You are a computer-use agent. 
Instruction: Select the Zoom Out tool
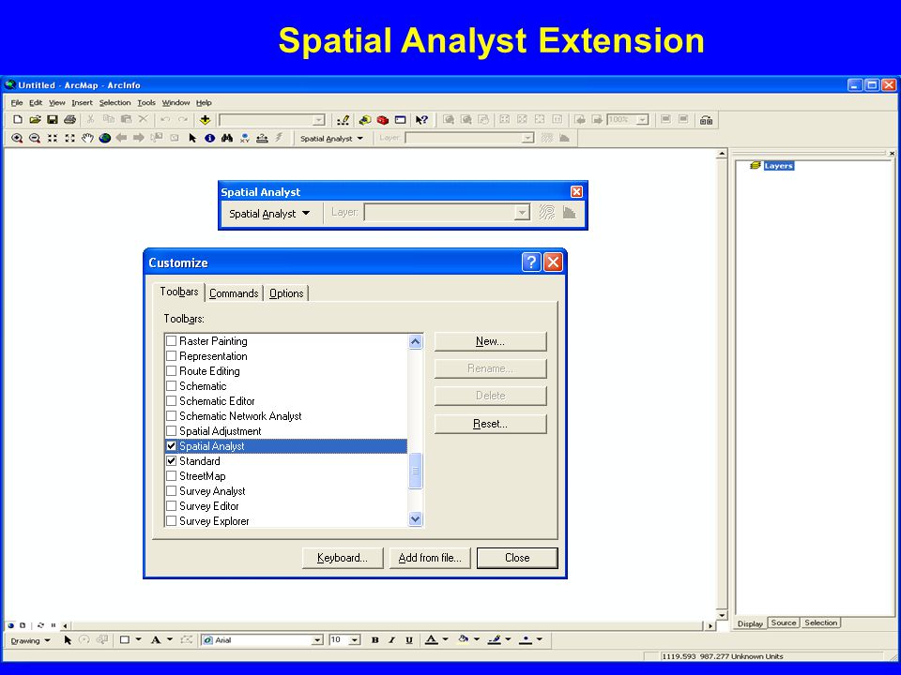(35, 139)
